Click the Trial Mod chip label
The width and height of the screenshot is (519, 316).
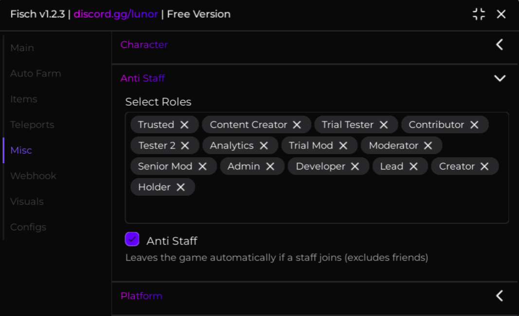tap(311, 146)
